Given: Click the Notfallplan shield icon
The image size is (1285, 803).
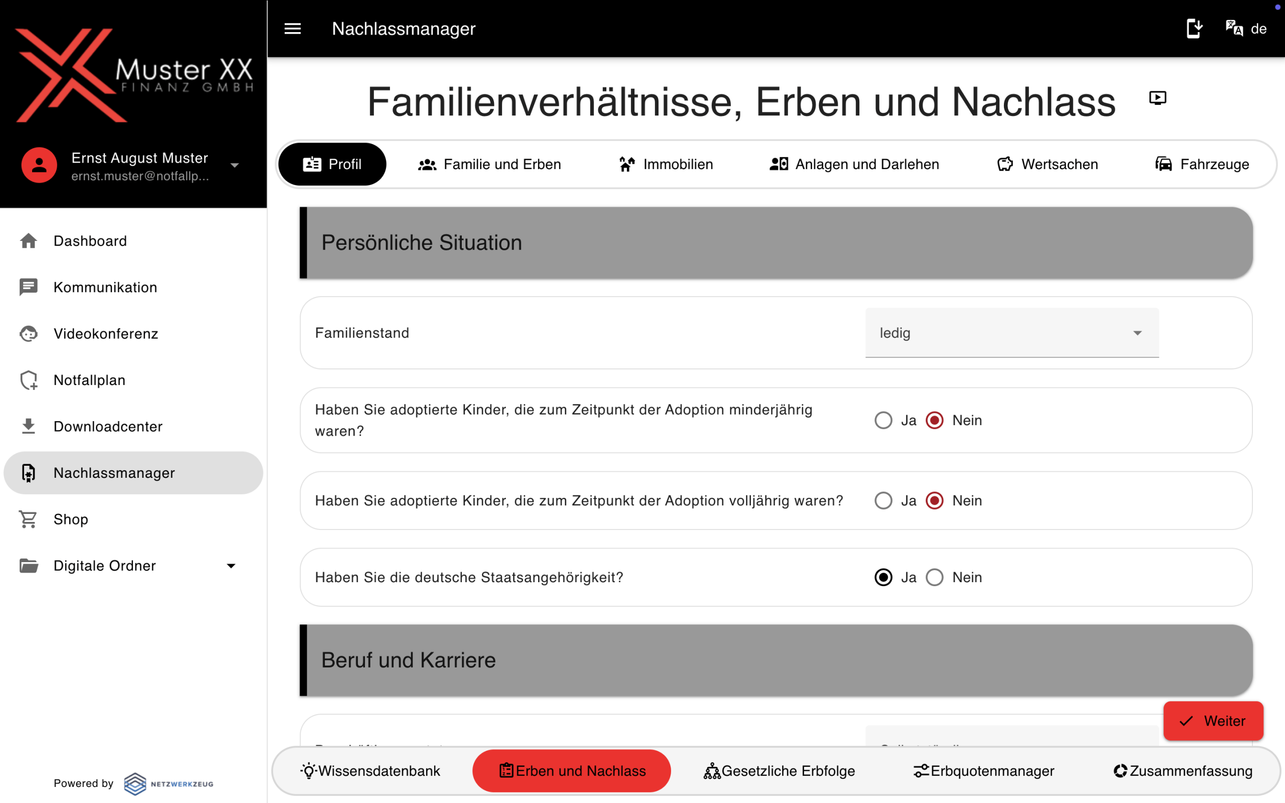Looking at the screenshot, I should click(29, 380).
